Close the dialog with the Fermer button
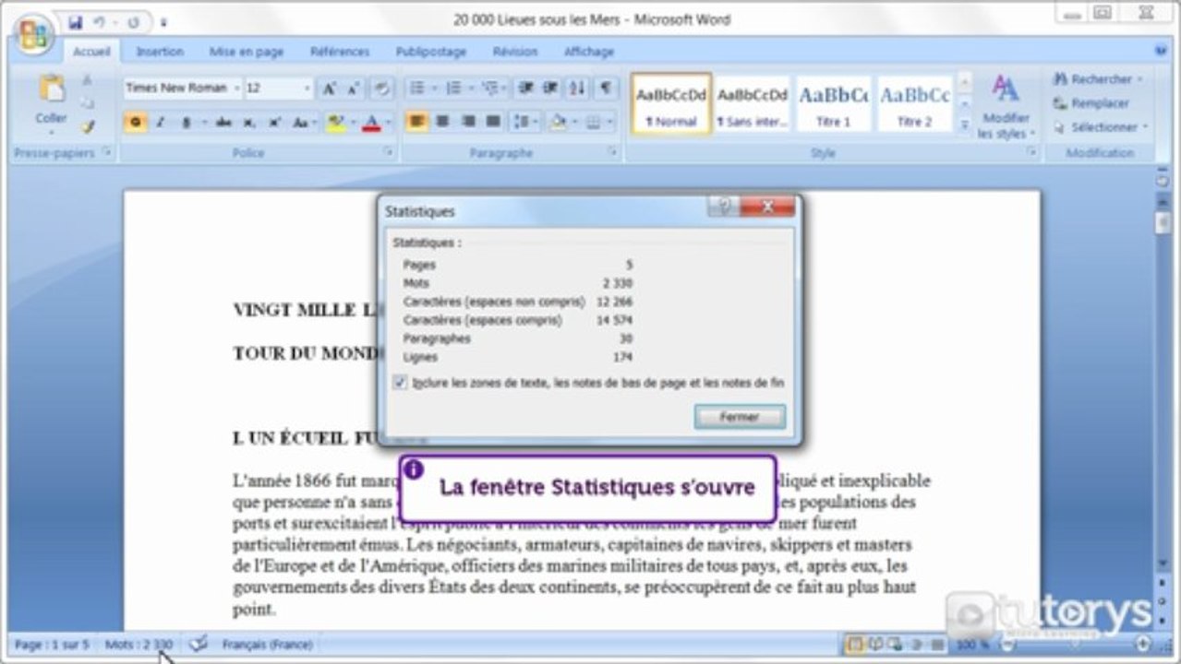Image resolution: width=1181 pixels, height=664 pixels. point(740,417)
